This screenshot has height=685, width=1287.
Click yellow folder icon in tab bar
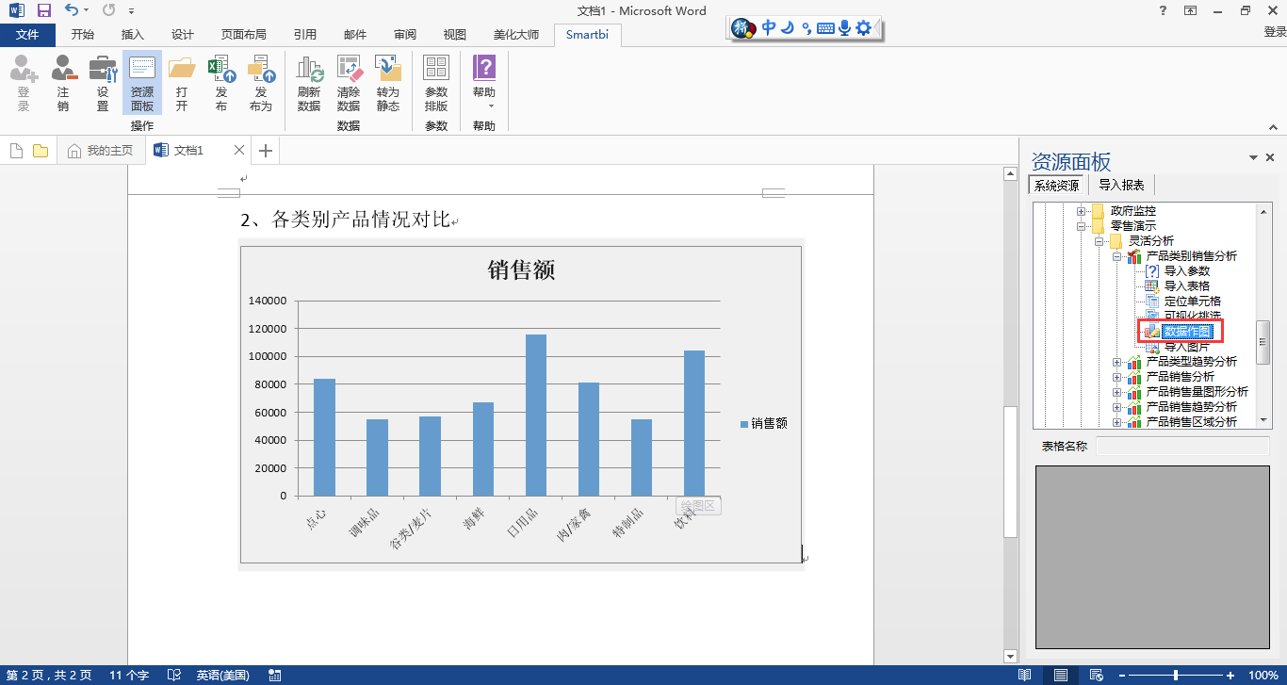[x=41, y=151]
